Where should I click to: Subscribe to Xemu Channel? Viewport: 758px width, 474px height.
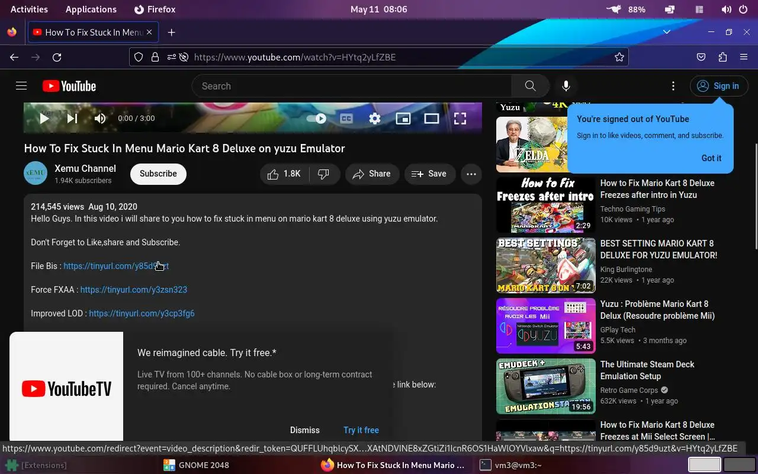click(x=158, y=174)
